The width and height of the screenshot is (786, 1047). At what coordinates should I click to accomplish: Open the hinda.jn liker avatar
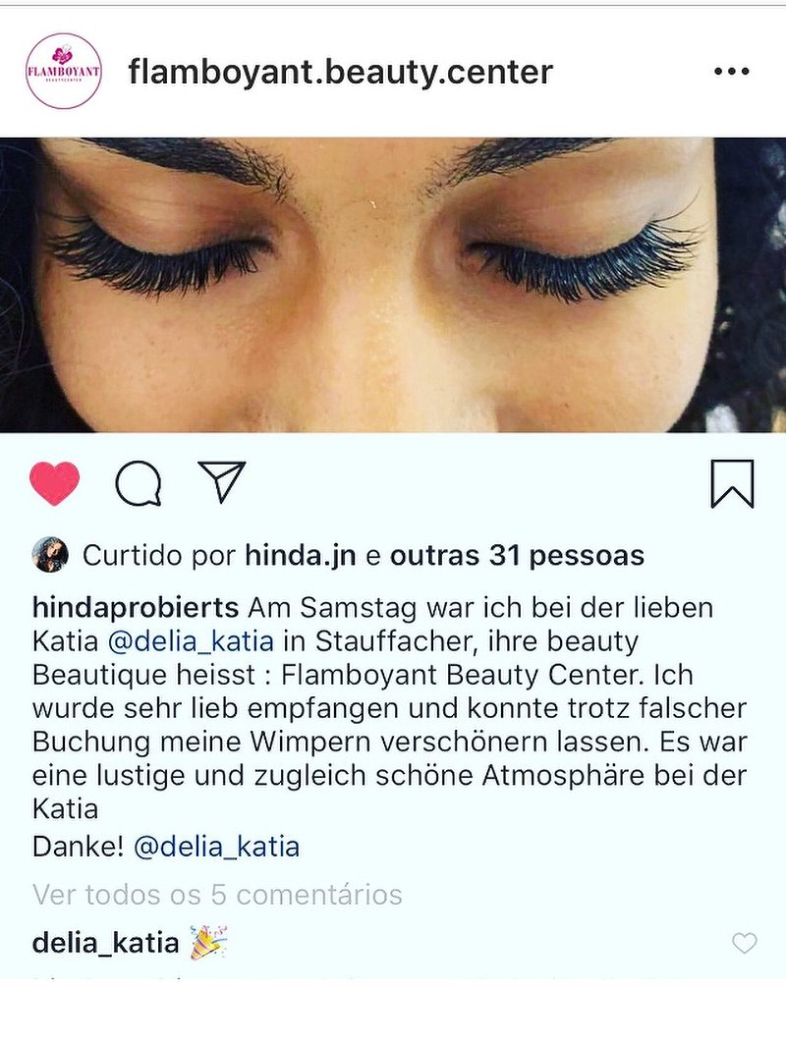point(50,554)
